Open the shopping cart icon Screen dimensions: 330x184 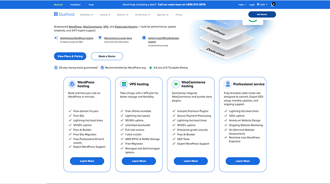273,5
